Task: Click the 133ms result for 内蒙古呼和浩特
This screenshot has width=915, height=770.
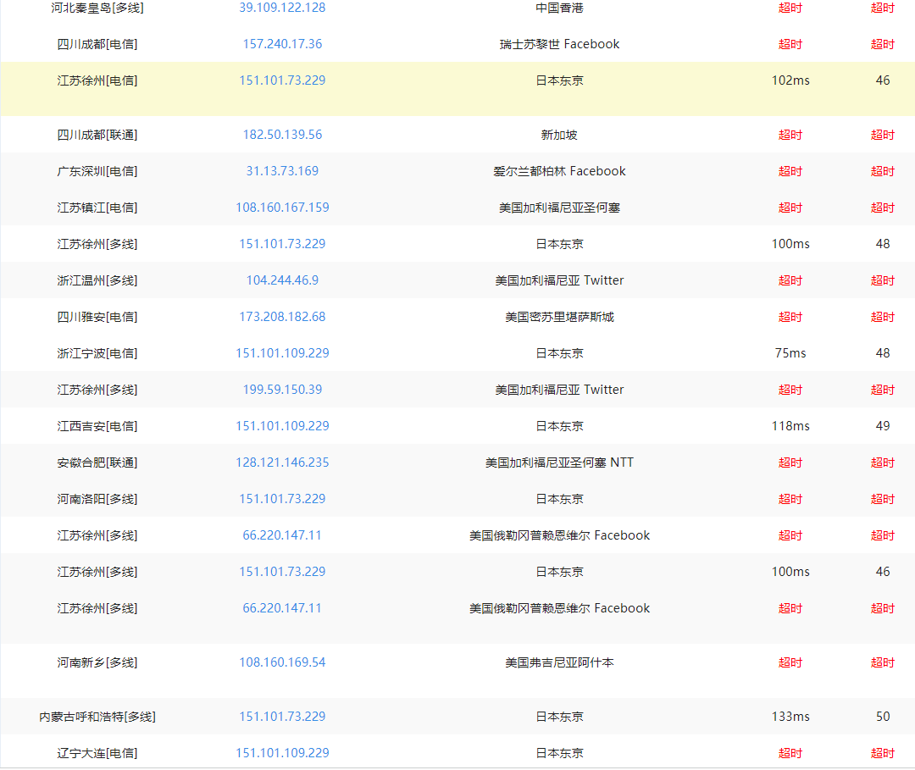Action: (790, 716)
